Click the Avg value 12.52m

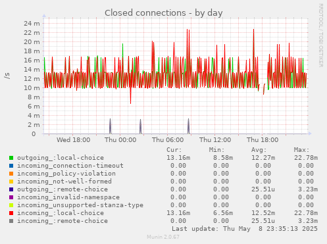[x=263, y=213]
